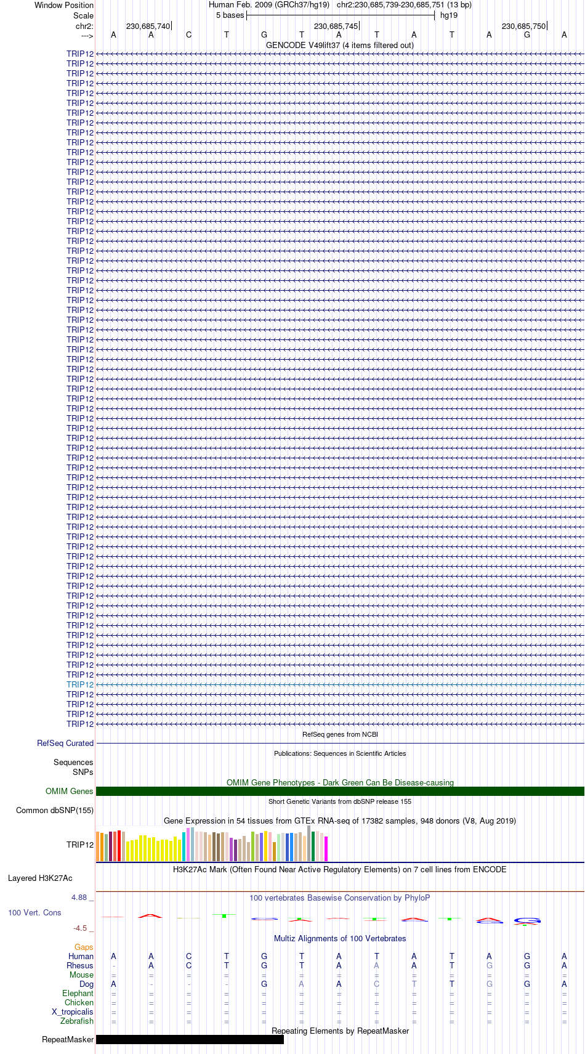
Task: Click the Layered H3K27Ac label
Action: pyautogui.click(x=40, y=878)
